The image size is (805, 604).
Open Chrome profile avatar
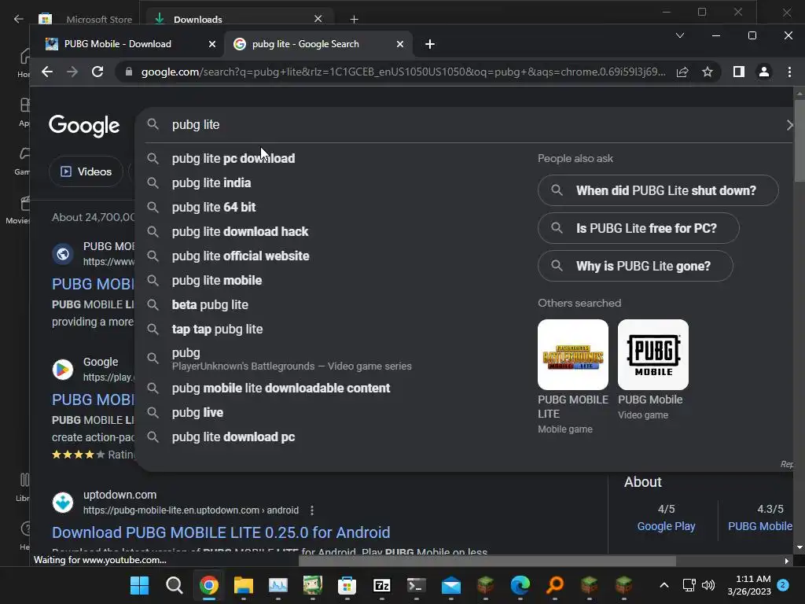pyautogui.click(x=764, y=72)
